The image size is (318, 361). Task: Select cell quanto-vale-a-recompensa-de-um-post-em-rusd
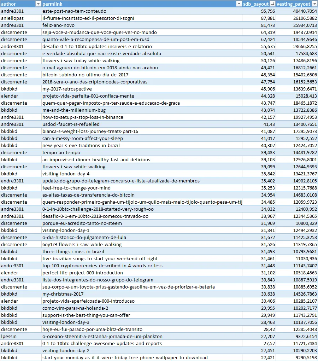[142, 39]
